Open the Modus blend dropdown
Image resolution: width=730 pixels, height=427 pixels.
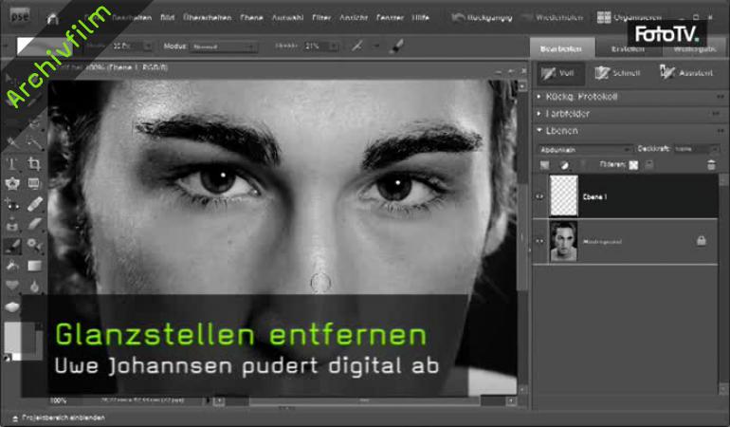224,46
